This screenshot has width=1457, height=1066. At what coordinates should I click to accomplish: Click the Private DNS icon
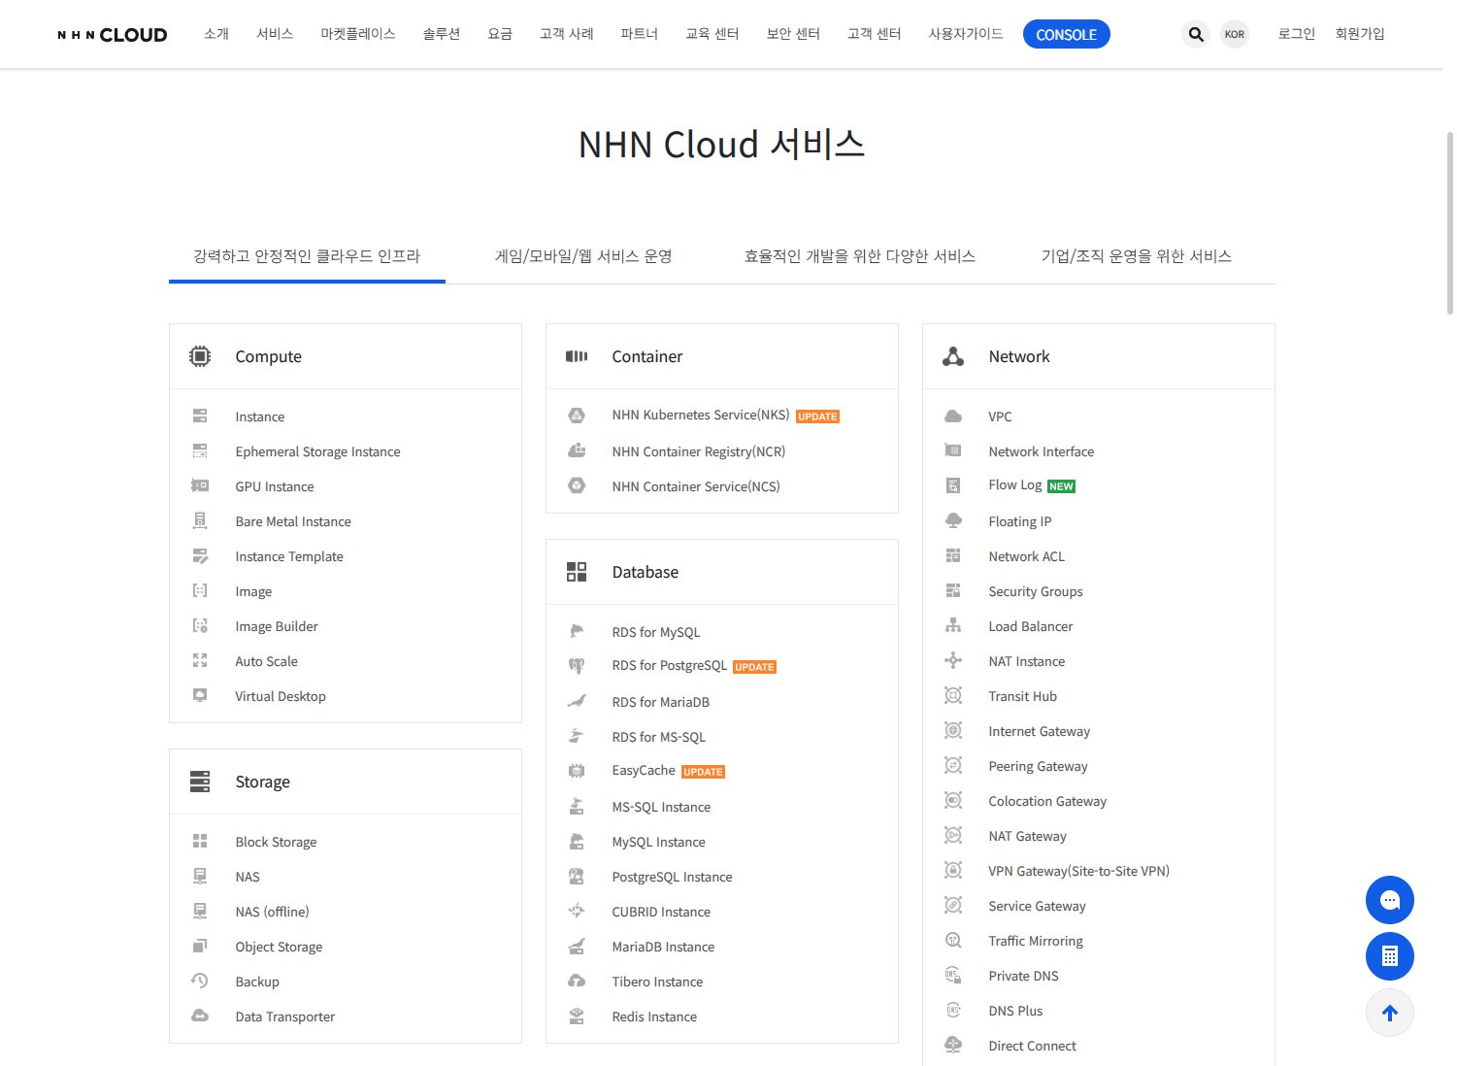[953, 975]
